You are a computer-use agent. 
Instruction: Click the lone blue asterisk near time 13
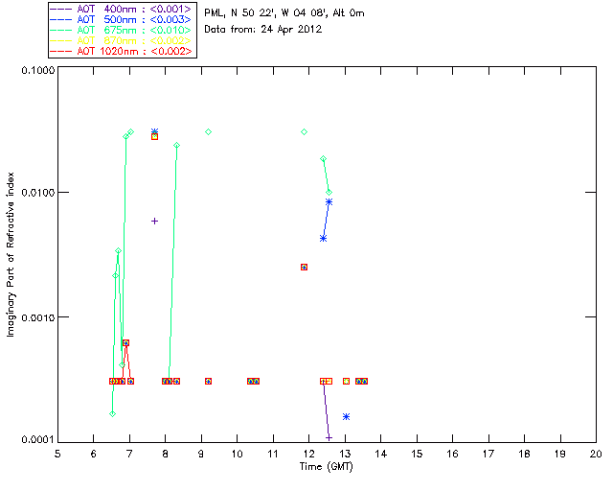pyautogui.click(x=347, y=416)
